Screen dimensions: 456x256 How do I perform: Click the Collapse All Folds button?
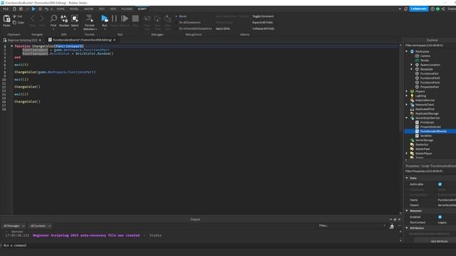point(263,28)
